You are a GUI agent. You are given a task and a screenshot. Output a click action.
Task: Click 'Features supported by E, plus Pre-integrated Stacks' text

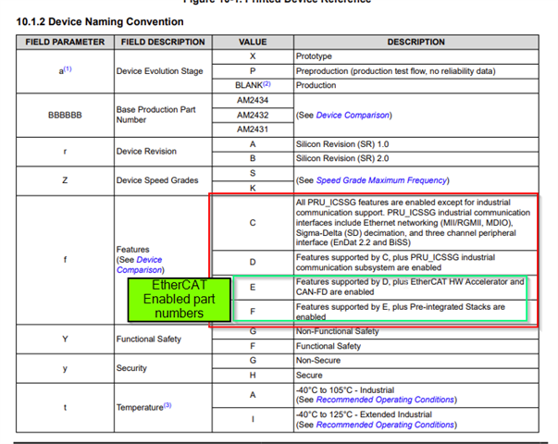coord(401,312)
